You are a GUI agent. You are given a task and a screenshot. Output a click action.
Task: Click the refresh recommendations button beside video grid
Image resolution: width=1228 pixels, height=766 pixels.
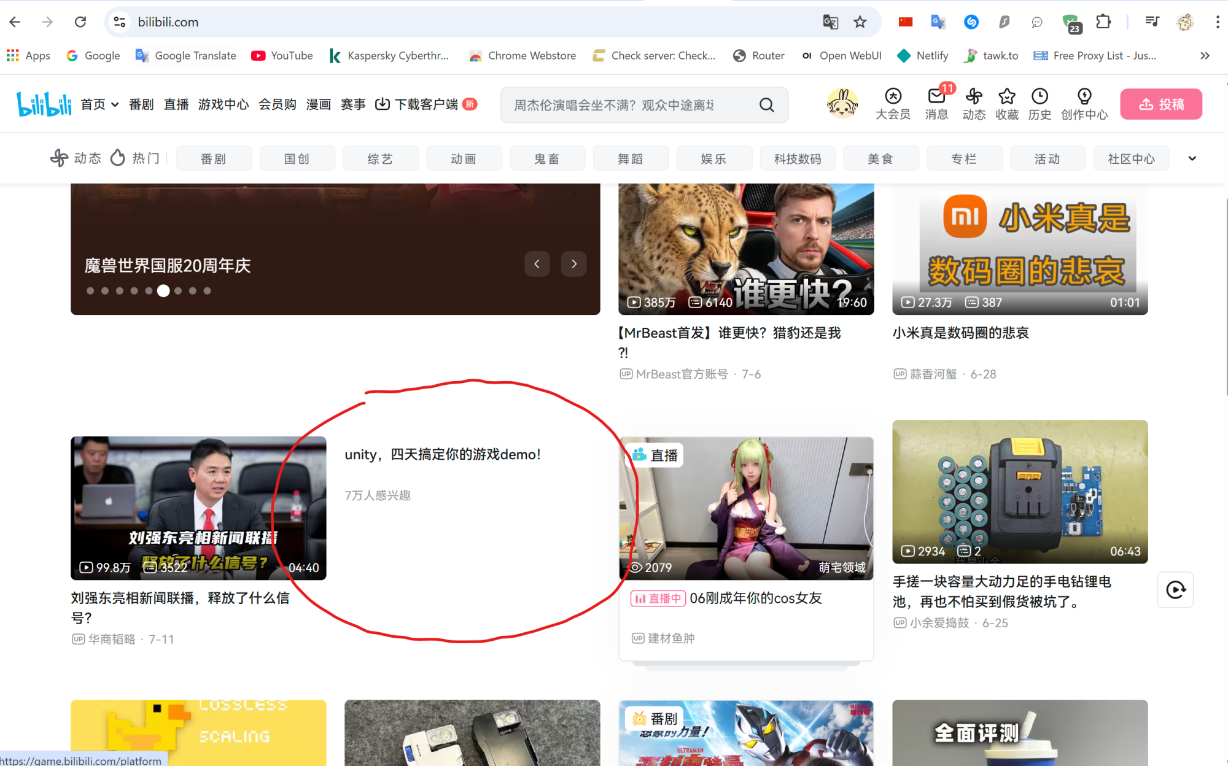pos(1175,590)
